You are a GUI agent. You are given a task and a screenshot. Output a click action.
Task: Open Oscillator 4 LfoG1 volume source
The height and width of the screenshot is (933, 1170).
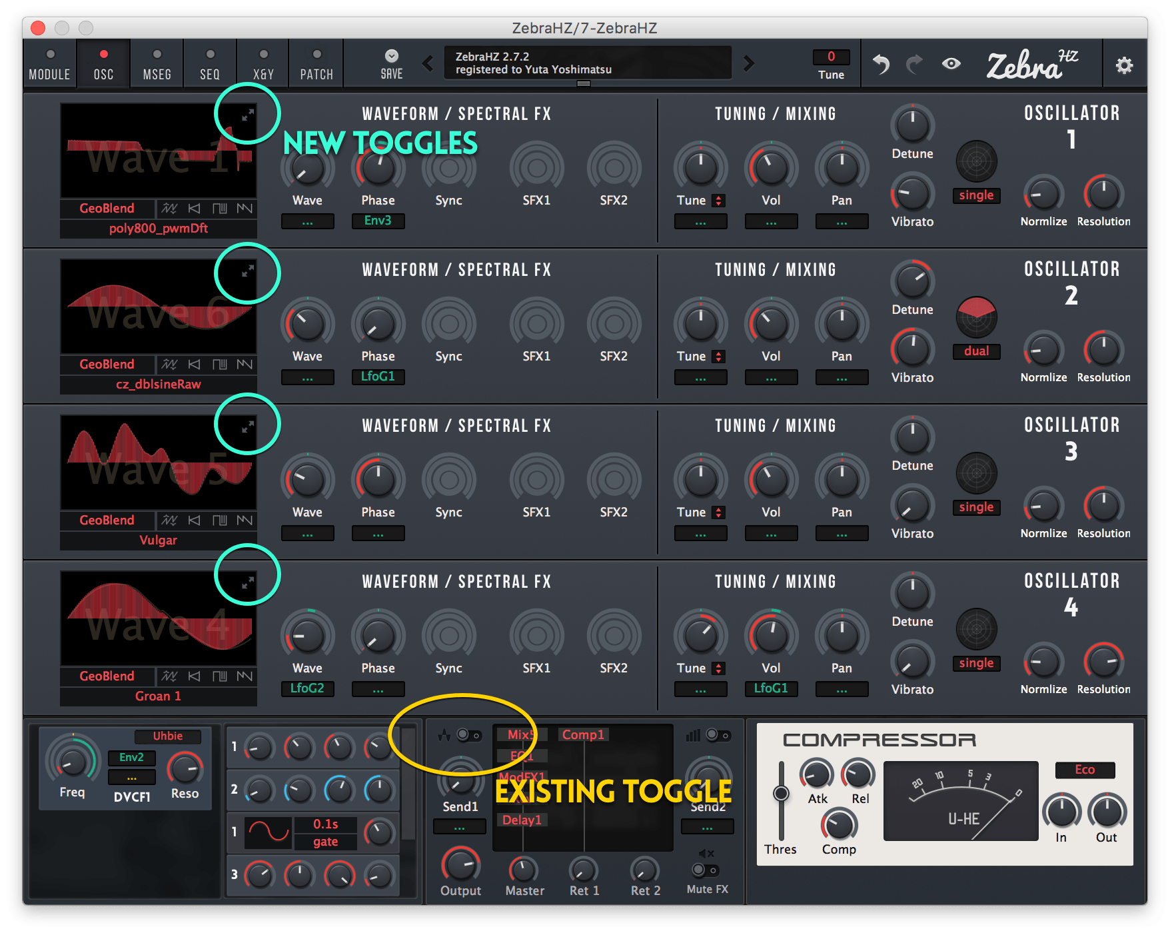click(x=771, y=688)
